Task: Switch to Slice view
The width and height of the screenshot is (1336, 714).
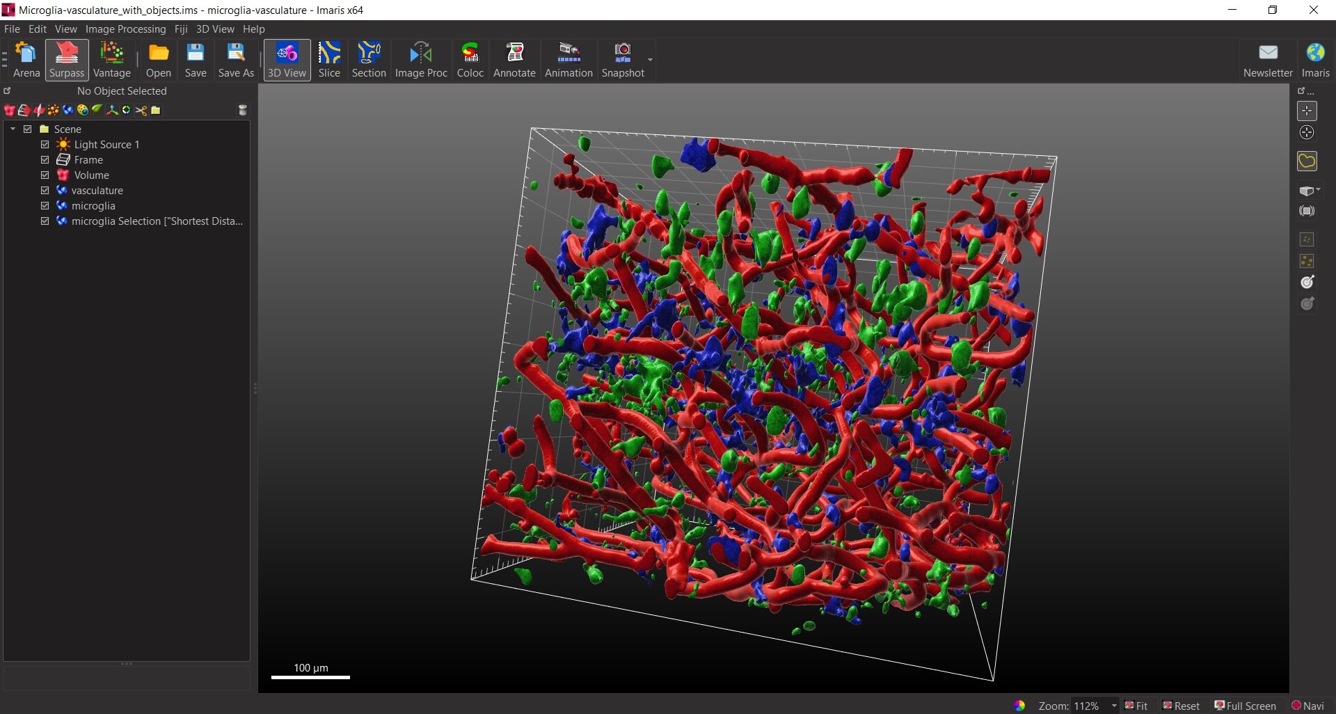Action: click(x=329, y=60)
